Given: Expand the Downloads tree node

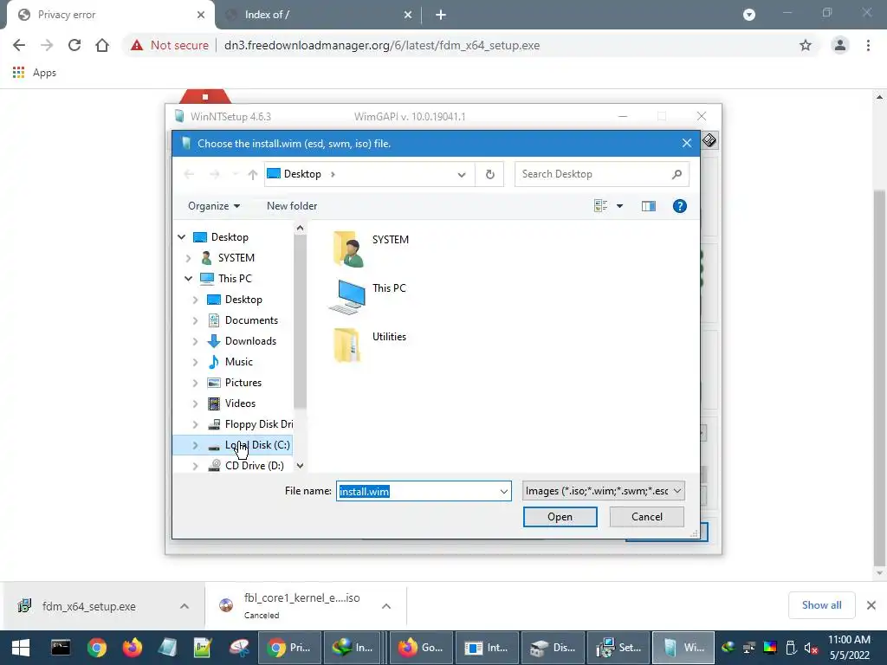Looking at the screenshot, I should coord(195,341).
